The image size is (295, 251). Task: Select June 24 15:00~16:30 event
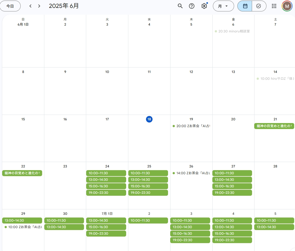106,186
